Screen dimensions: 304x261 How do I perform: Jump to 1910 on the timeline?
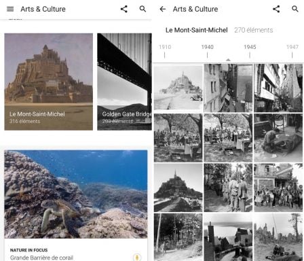(x=165, y=47)
